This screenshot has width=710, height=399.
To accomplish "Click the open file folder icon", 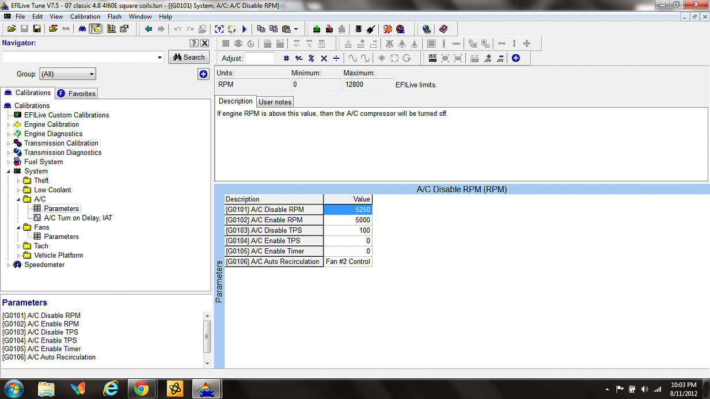I will [x=12, y=29].
